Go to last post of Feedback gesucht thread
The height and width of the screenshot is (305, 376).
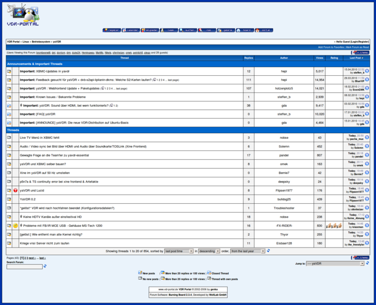pos(367,80)
